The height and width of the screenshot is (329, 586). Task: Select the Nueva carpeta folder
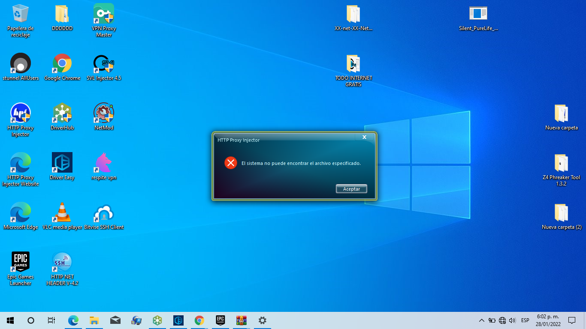[x=561, y=117]
